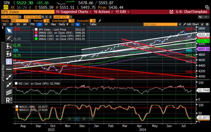Select the trend line tool
This screenshot has width=211, height=132.
coord(9,77)
